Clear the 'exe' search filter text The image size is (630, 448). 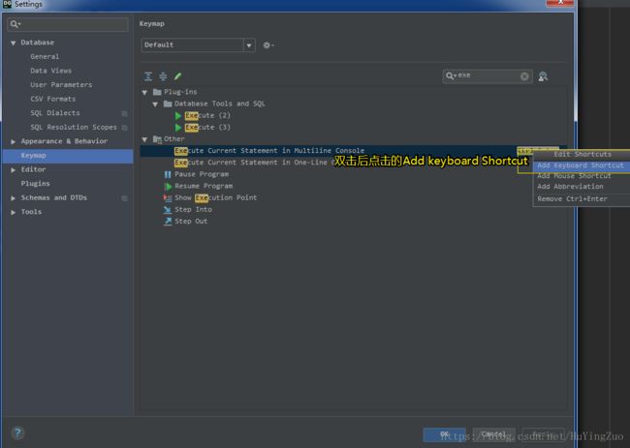[525, 76]
